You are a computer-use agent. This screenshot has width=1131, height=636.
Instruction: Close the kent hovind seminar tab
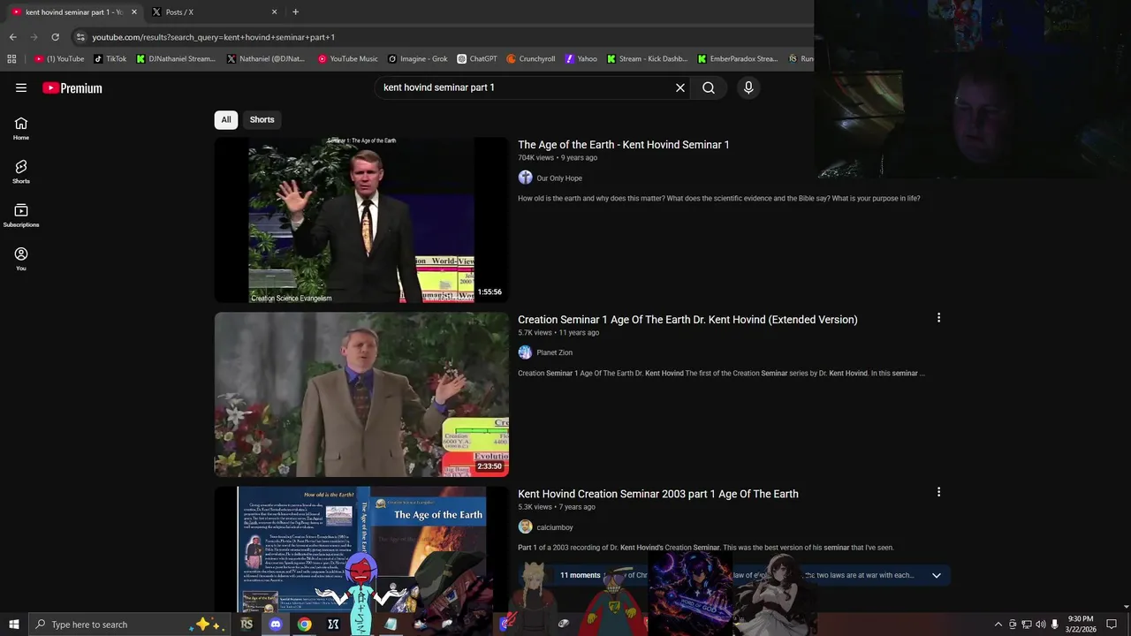(x=134, y=12)
